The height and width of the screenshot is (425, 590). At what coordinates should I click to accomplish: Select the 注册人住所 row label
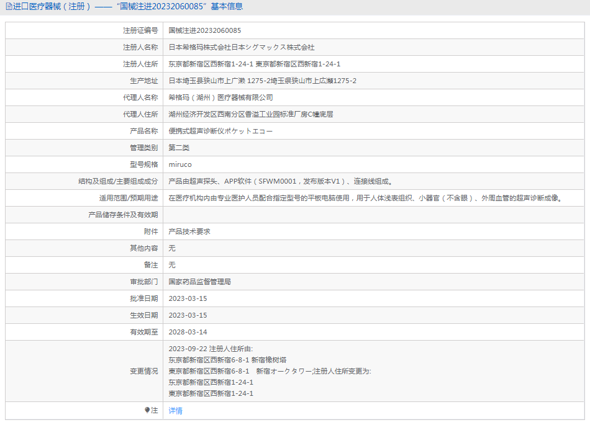[140, 65]
